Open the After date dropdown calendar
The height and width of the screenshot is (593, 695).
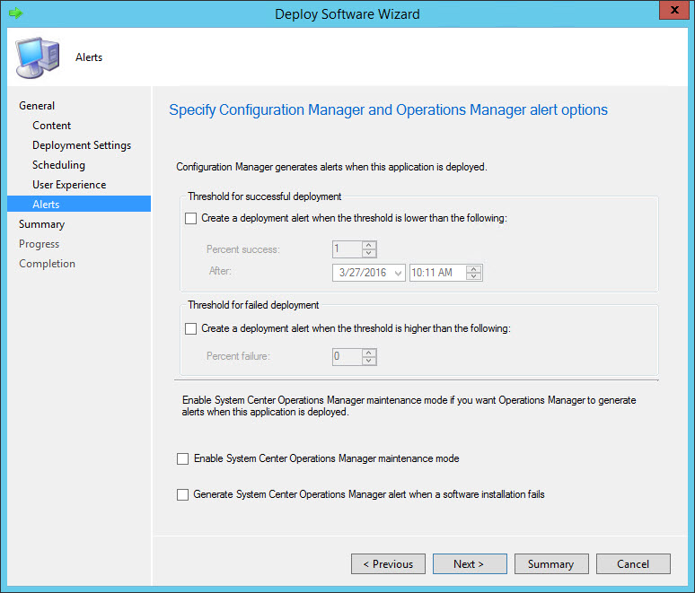(397, 273)
